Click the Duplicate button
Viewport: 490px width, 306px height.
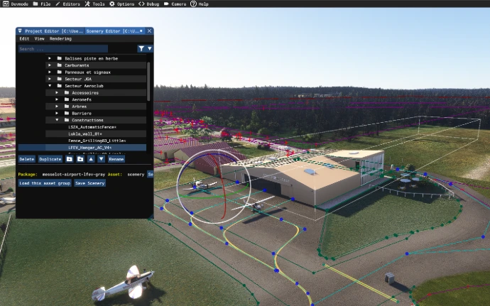pos(50,159)
